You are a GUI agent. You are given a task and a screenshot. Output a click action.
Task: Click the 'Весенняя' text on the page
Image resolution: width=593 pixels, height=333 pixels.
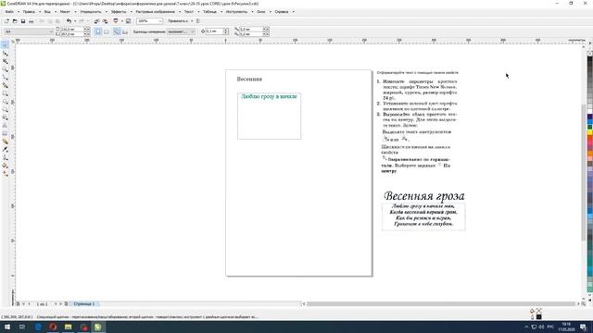pyautogui.click(x=249, y=79)
